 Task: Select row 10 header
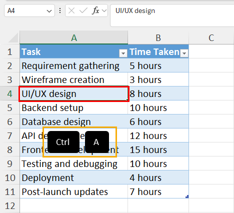coord(10,177)
